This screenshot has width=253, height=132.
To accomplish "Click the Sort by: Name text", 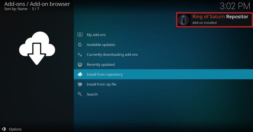I will 16,9.
